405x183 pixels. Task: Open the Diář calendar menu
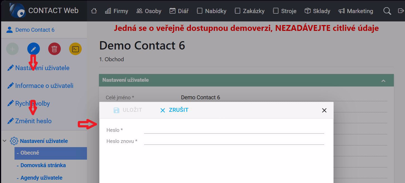[x=179, y=11]
